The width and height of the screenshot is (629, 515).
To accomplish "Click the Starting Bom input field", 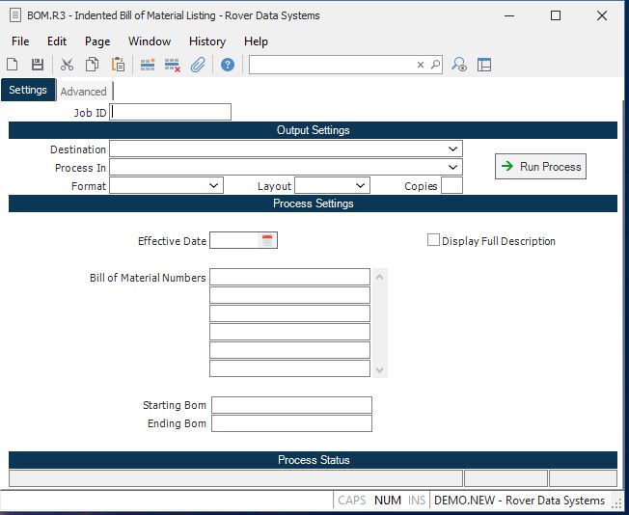I will click(x=291, y=405).
